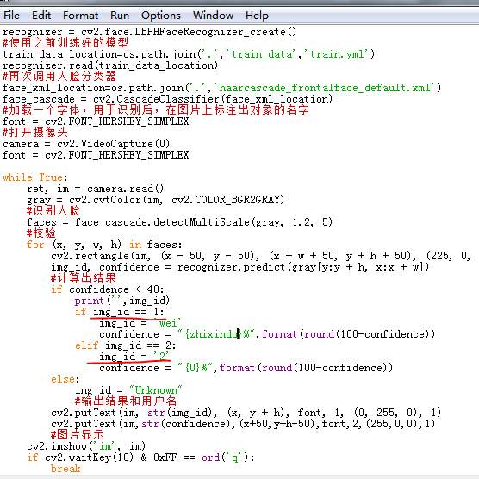Click the 'if cv2.waitKey(10)' line

[140, 457]
